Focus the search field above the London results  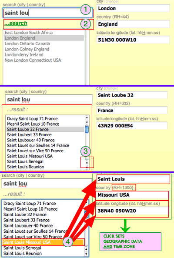[48, 13]
